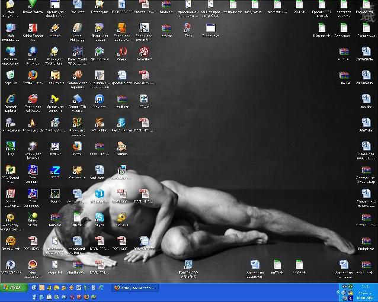Screen dimensions: 378x302
Task: Select the Network Neighborhood icon
Action: [10, 52]
